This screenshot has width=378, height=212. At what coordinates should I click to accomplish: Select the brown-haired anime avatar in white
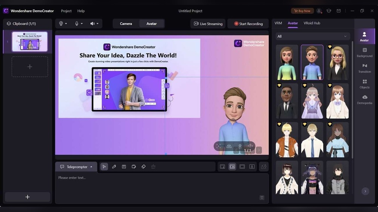pyautogui.click(x=337, y=101)
